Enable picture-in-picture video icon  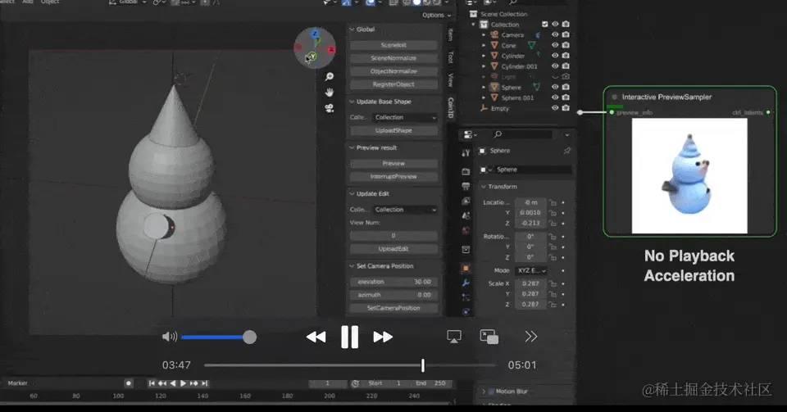[x=489, y=337]
